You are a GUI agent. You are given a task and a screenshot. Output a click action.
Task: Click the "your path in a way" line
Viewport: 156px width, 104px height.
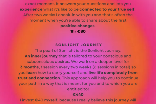42,83
